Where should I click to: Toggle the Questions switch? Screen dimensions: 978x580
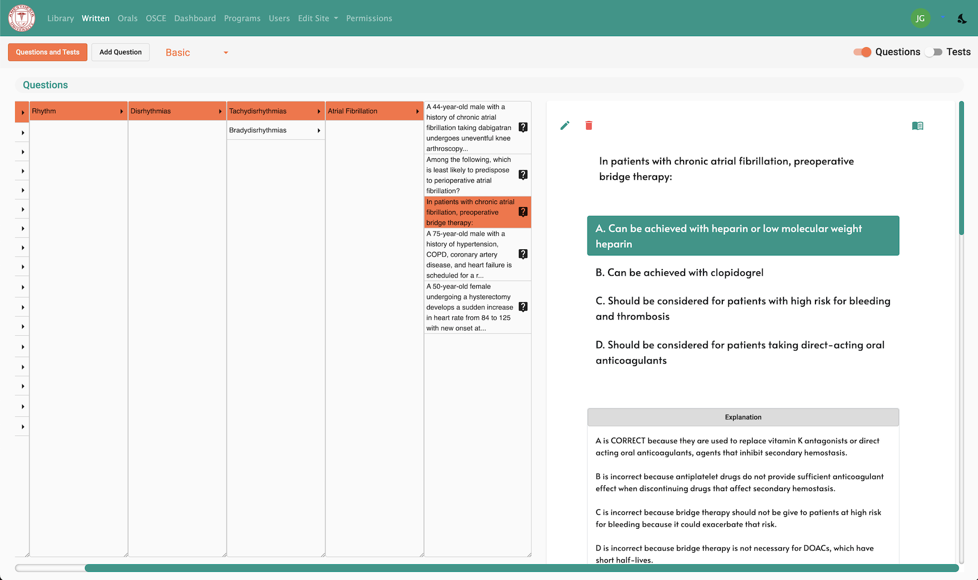point(862,52)
